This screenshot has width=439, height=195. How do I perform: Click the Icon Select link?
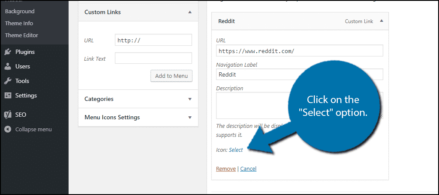[x=236, y=150]
